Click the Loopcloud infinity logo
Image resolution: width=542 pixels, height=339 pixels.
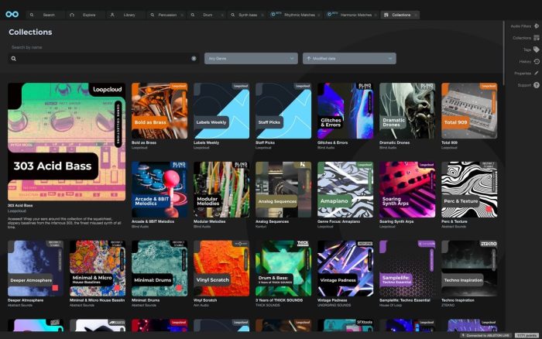tap(12, 14)
